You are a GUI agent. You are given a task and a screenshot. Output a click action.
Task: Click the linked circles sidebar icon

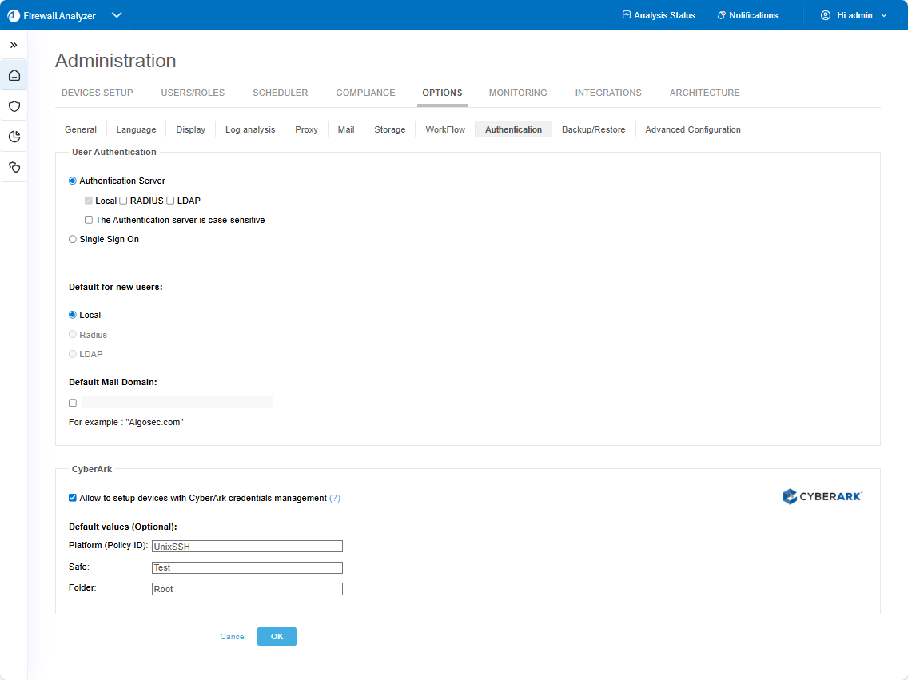click(14, 167)
